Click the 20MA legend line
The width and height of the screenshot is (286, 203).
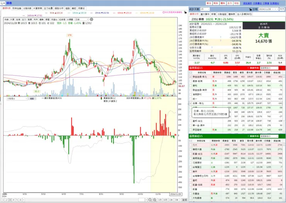click(100, 13)
